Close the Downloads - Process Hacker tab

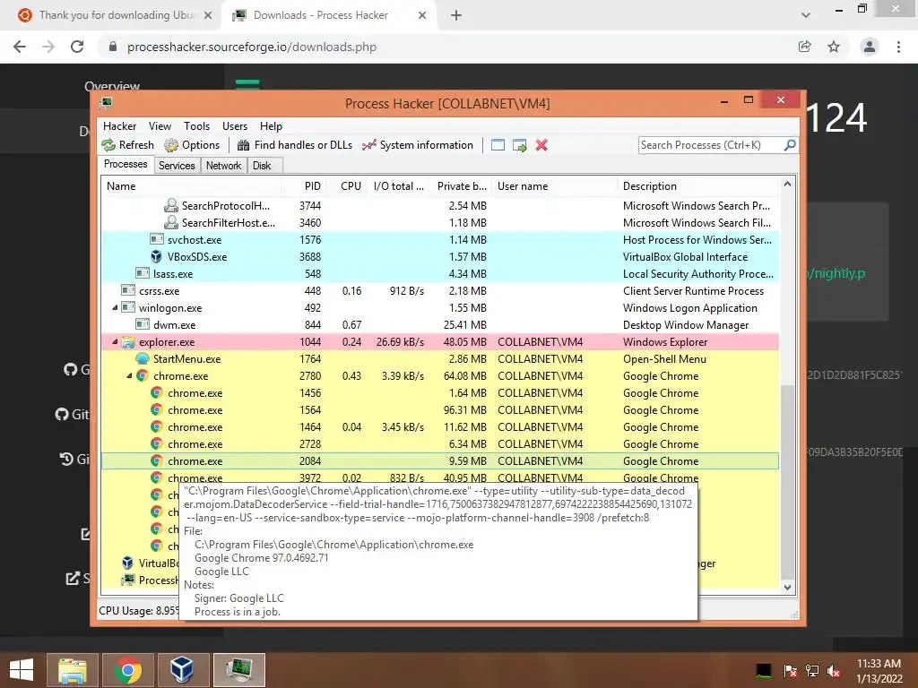tap(422, 15)
